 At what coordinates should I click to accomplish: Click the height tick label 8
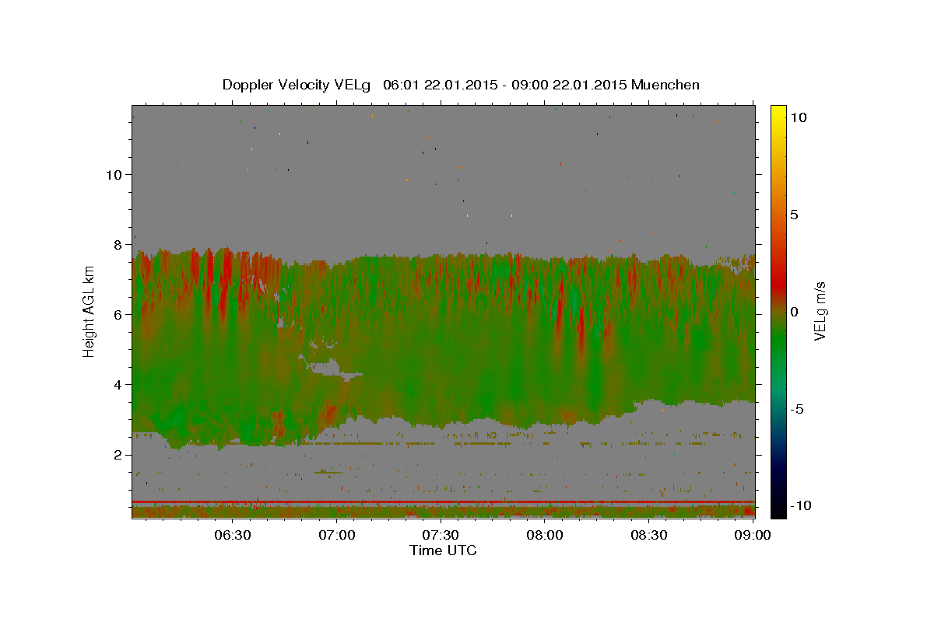coord(117,245)
